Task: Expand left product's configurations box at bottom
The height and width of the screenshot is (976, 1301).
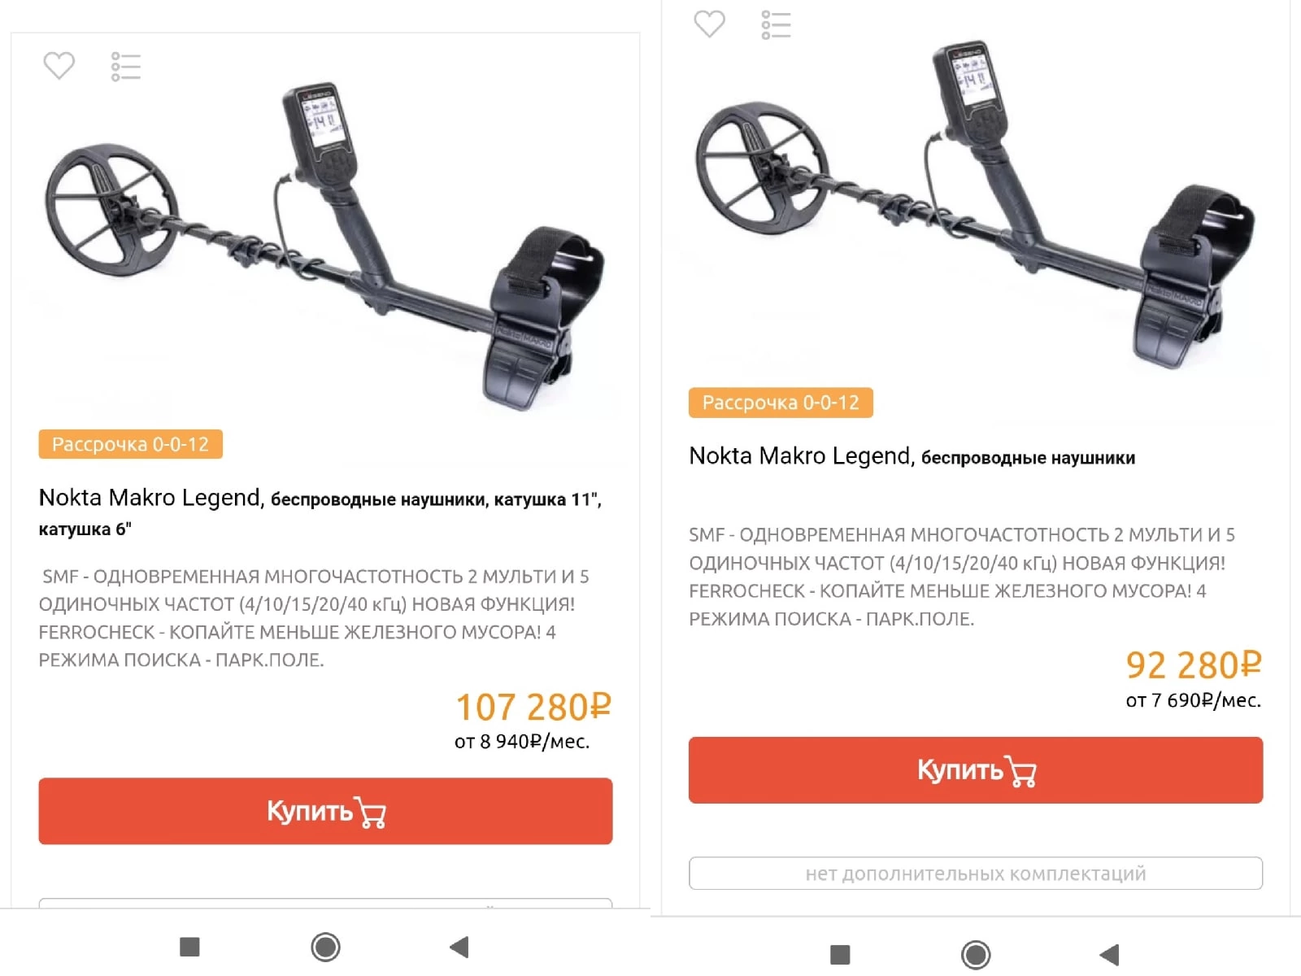Action: coord(325,903)
